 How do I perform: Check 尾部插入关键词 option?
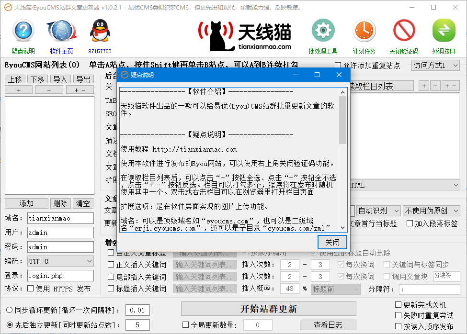111,277
